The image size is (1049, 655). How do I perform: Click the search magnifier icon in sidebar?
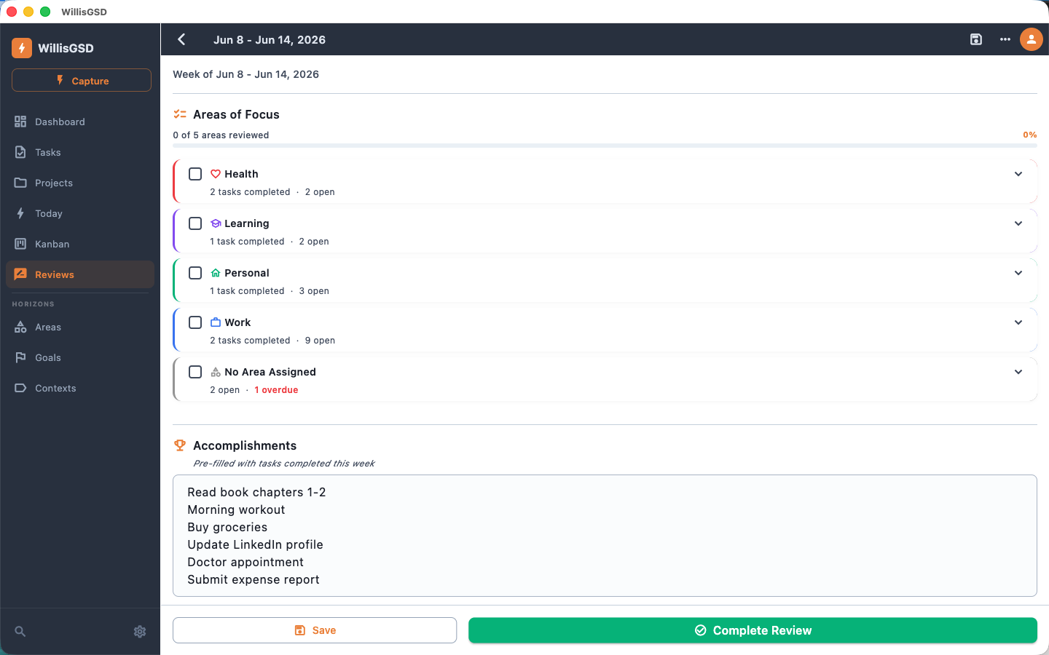click(x=20, y=632)
